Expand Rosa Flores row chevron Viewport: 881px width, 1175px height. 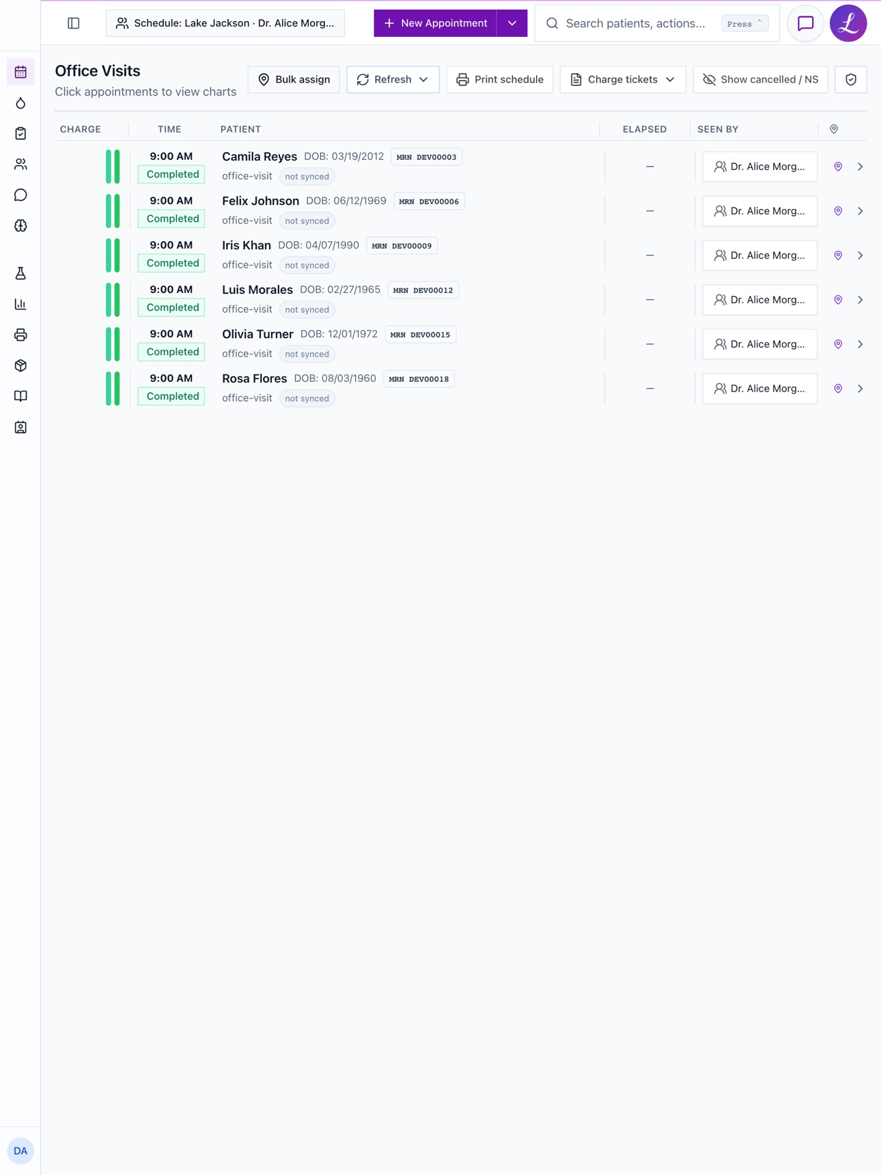860,389
